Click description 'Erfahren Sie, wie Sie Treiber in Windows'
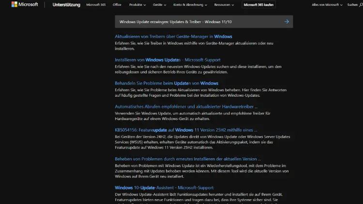Image resolution: width=363 pixels, height=204 pixels. pos(194,46)
